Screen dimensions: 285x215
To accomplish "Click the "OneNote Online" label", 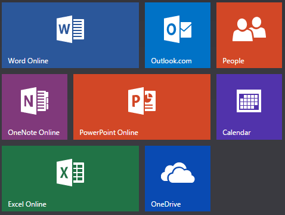I will (x=34, y=133).
